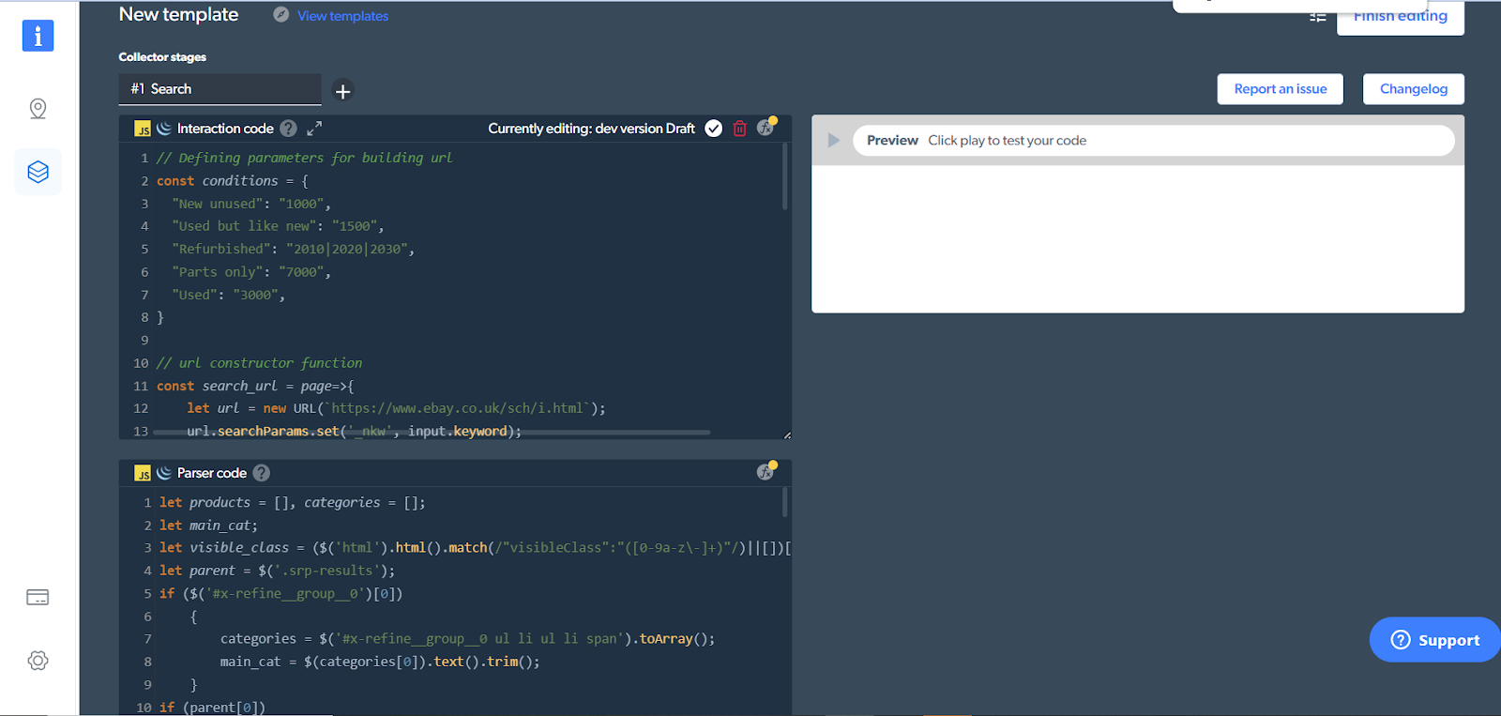This screenshot has width=1501, height=716.
Task: Open the location pin sidebar item
Action: click(38, 109)
